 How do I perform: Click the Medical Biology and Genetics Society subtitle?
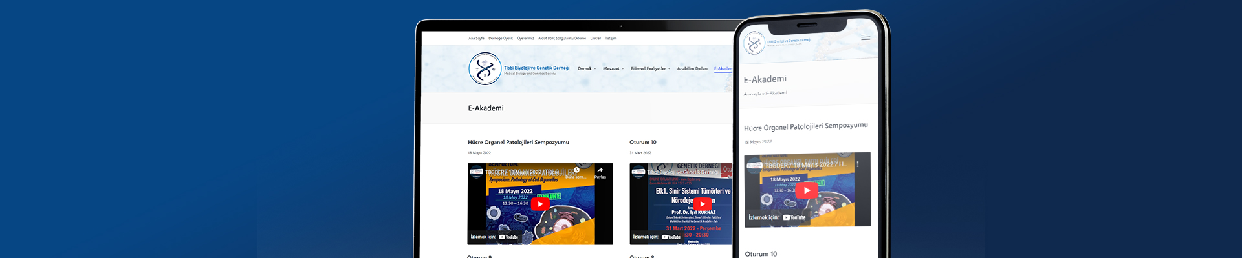pyautogui.click(x=530, y=74)
